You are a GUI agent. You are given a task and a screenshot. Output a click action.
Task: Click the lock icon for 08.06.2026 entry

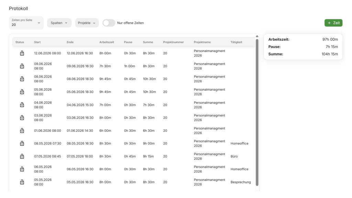coord(22,79)
